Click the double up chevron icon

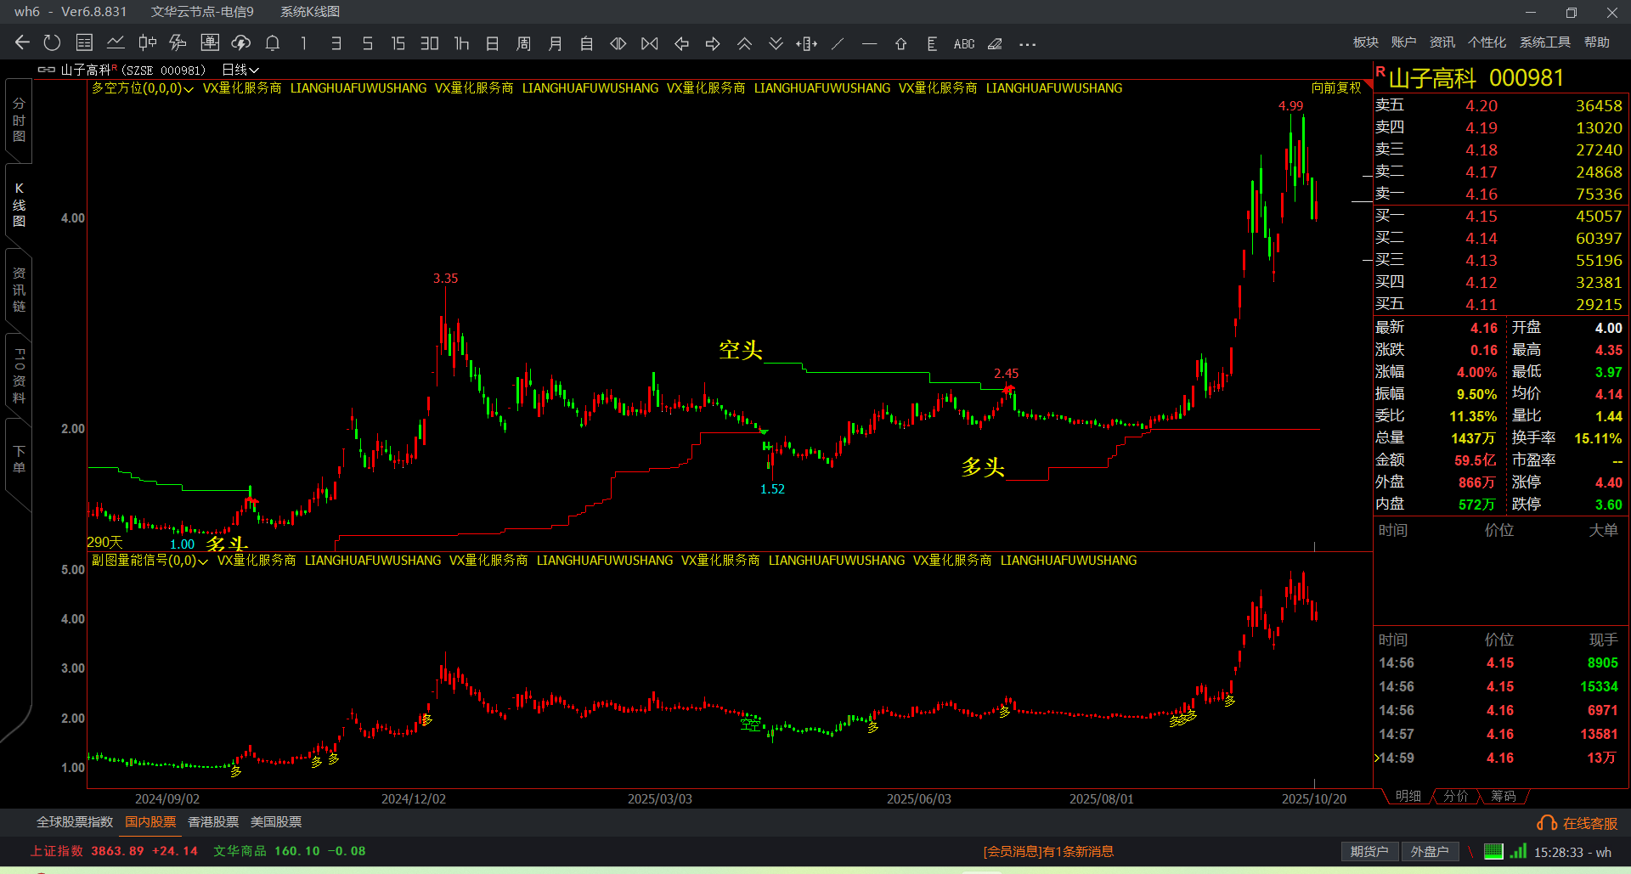744,43
